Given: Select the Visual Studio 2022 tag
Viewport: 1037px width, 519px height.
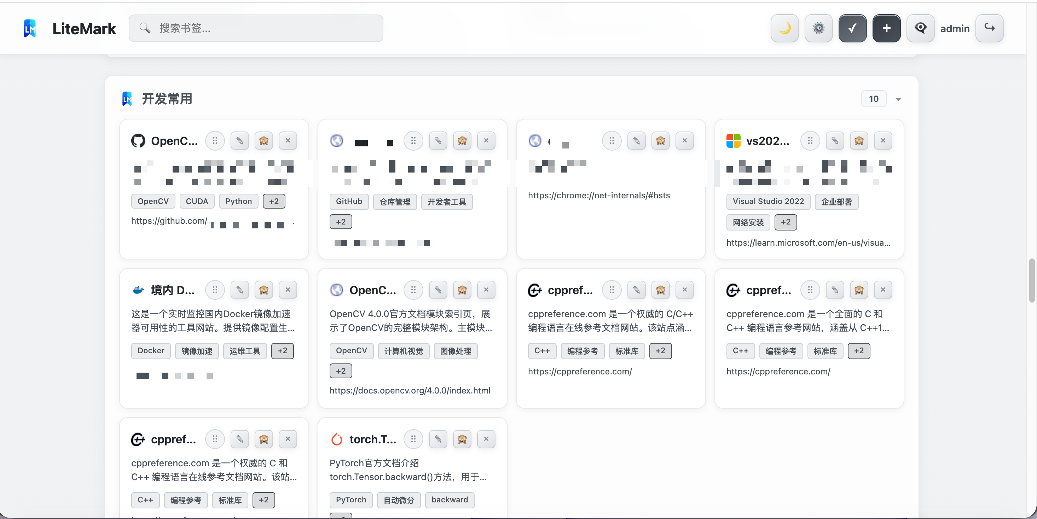Looking at the screenshot, I should 768,202.
